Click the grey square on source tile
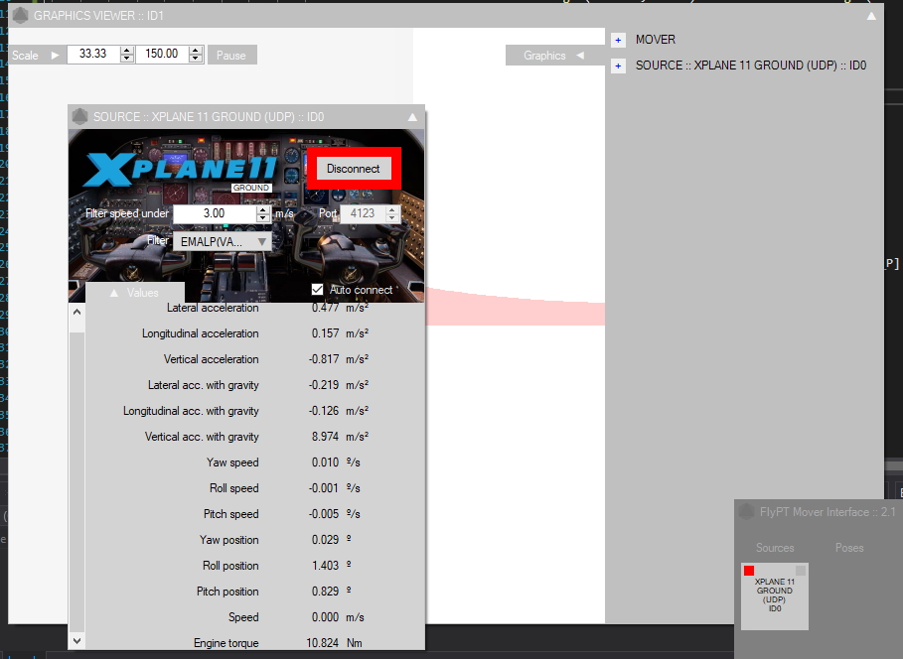 pyautogui.click(x=801, y=571)
